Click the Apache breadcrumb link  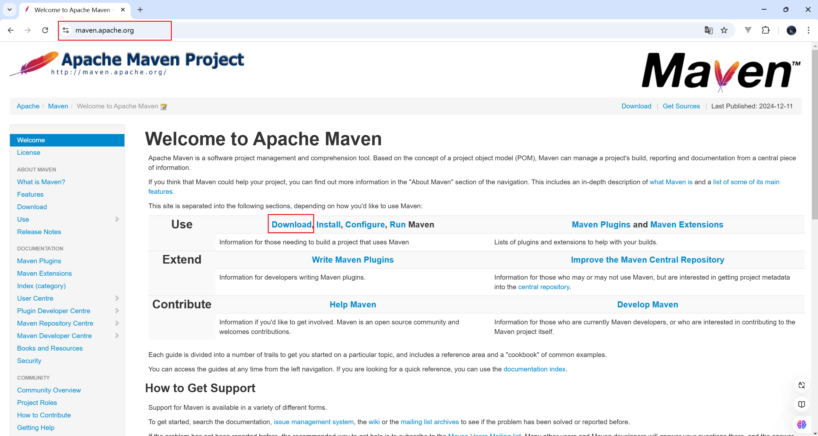pyautogui.click(x=28, y=106)
